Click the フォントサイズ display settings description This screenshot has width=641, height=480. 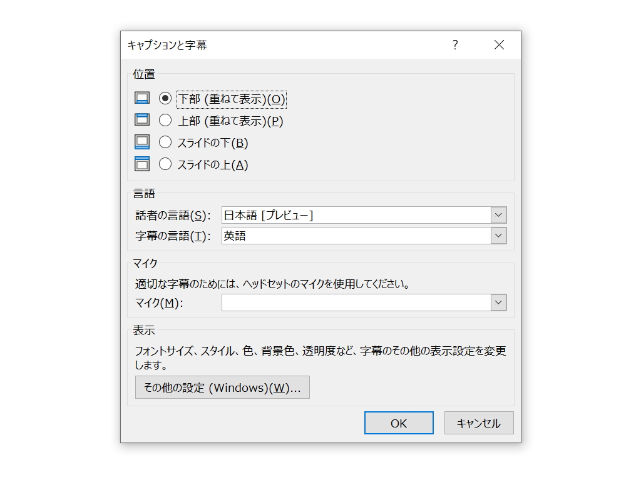click(321, 358)
